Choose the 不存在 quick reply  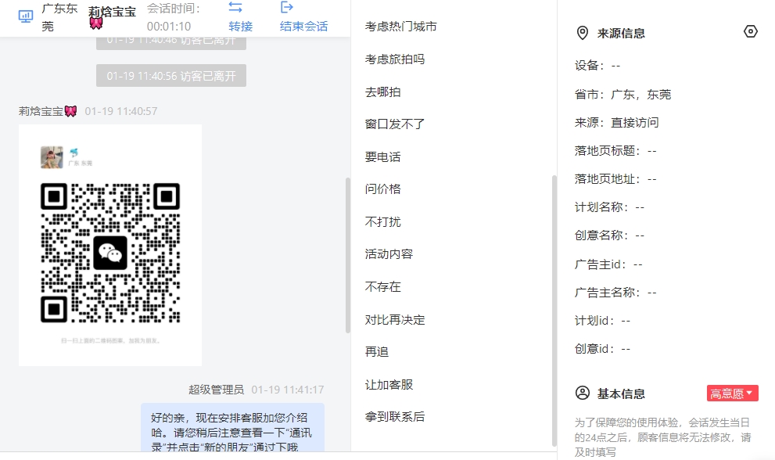[382, 287]
